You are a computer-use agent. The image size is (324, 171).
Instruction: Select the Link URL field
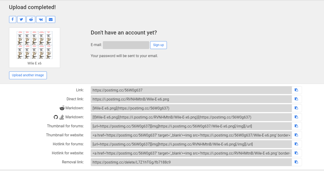pos(191,90)
